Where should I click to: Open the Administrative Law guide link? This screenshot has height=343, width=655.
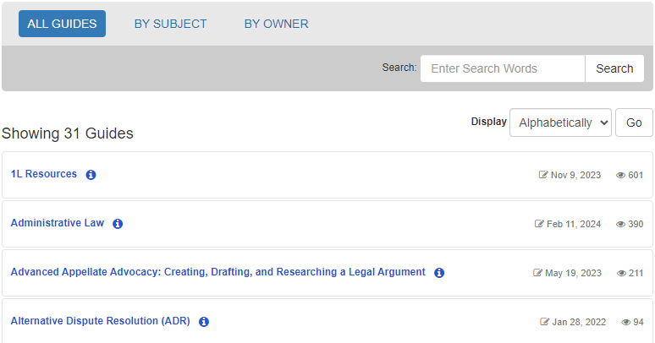click(x=58, y=223)
